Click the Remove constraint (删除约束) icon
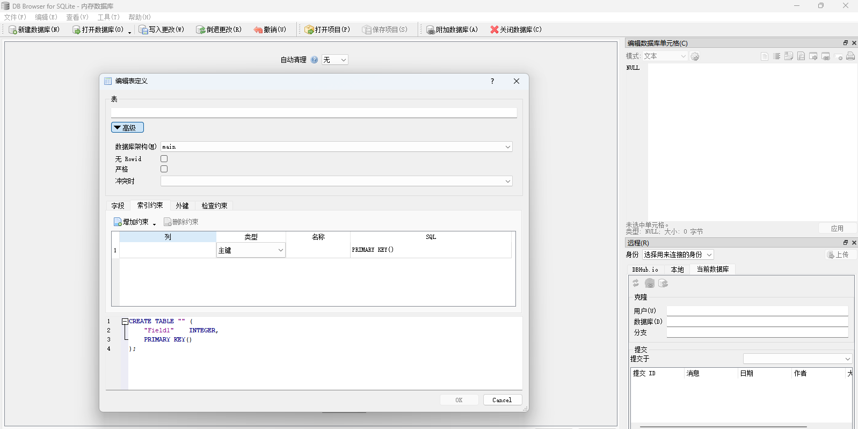Screen dimensions: 858x429 168,222
